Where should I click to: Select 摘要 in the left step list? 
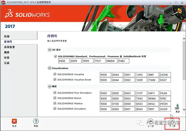[7, 52]
